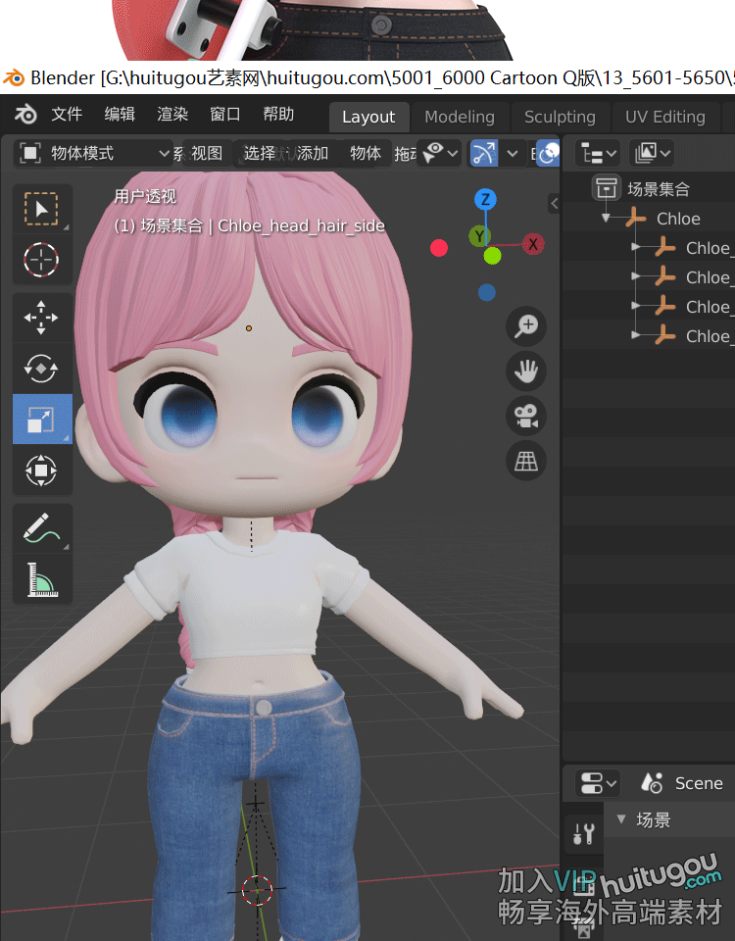Image resolution: width=735 pixels, height=941 pixels.
Task: Collapse the 场景 panel in properties
Action: 619,819
